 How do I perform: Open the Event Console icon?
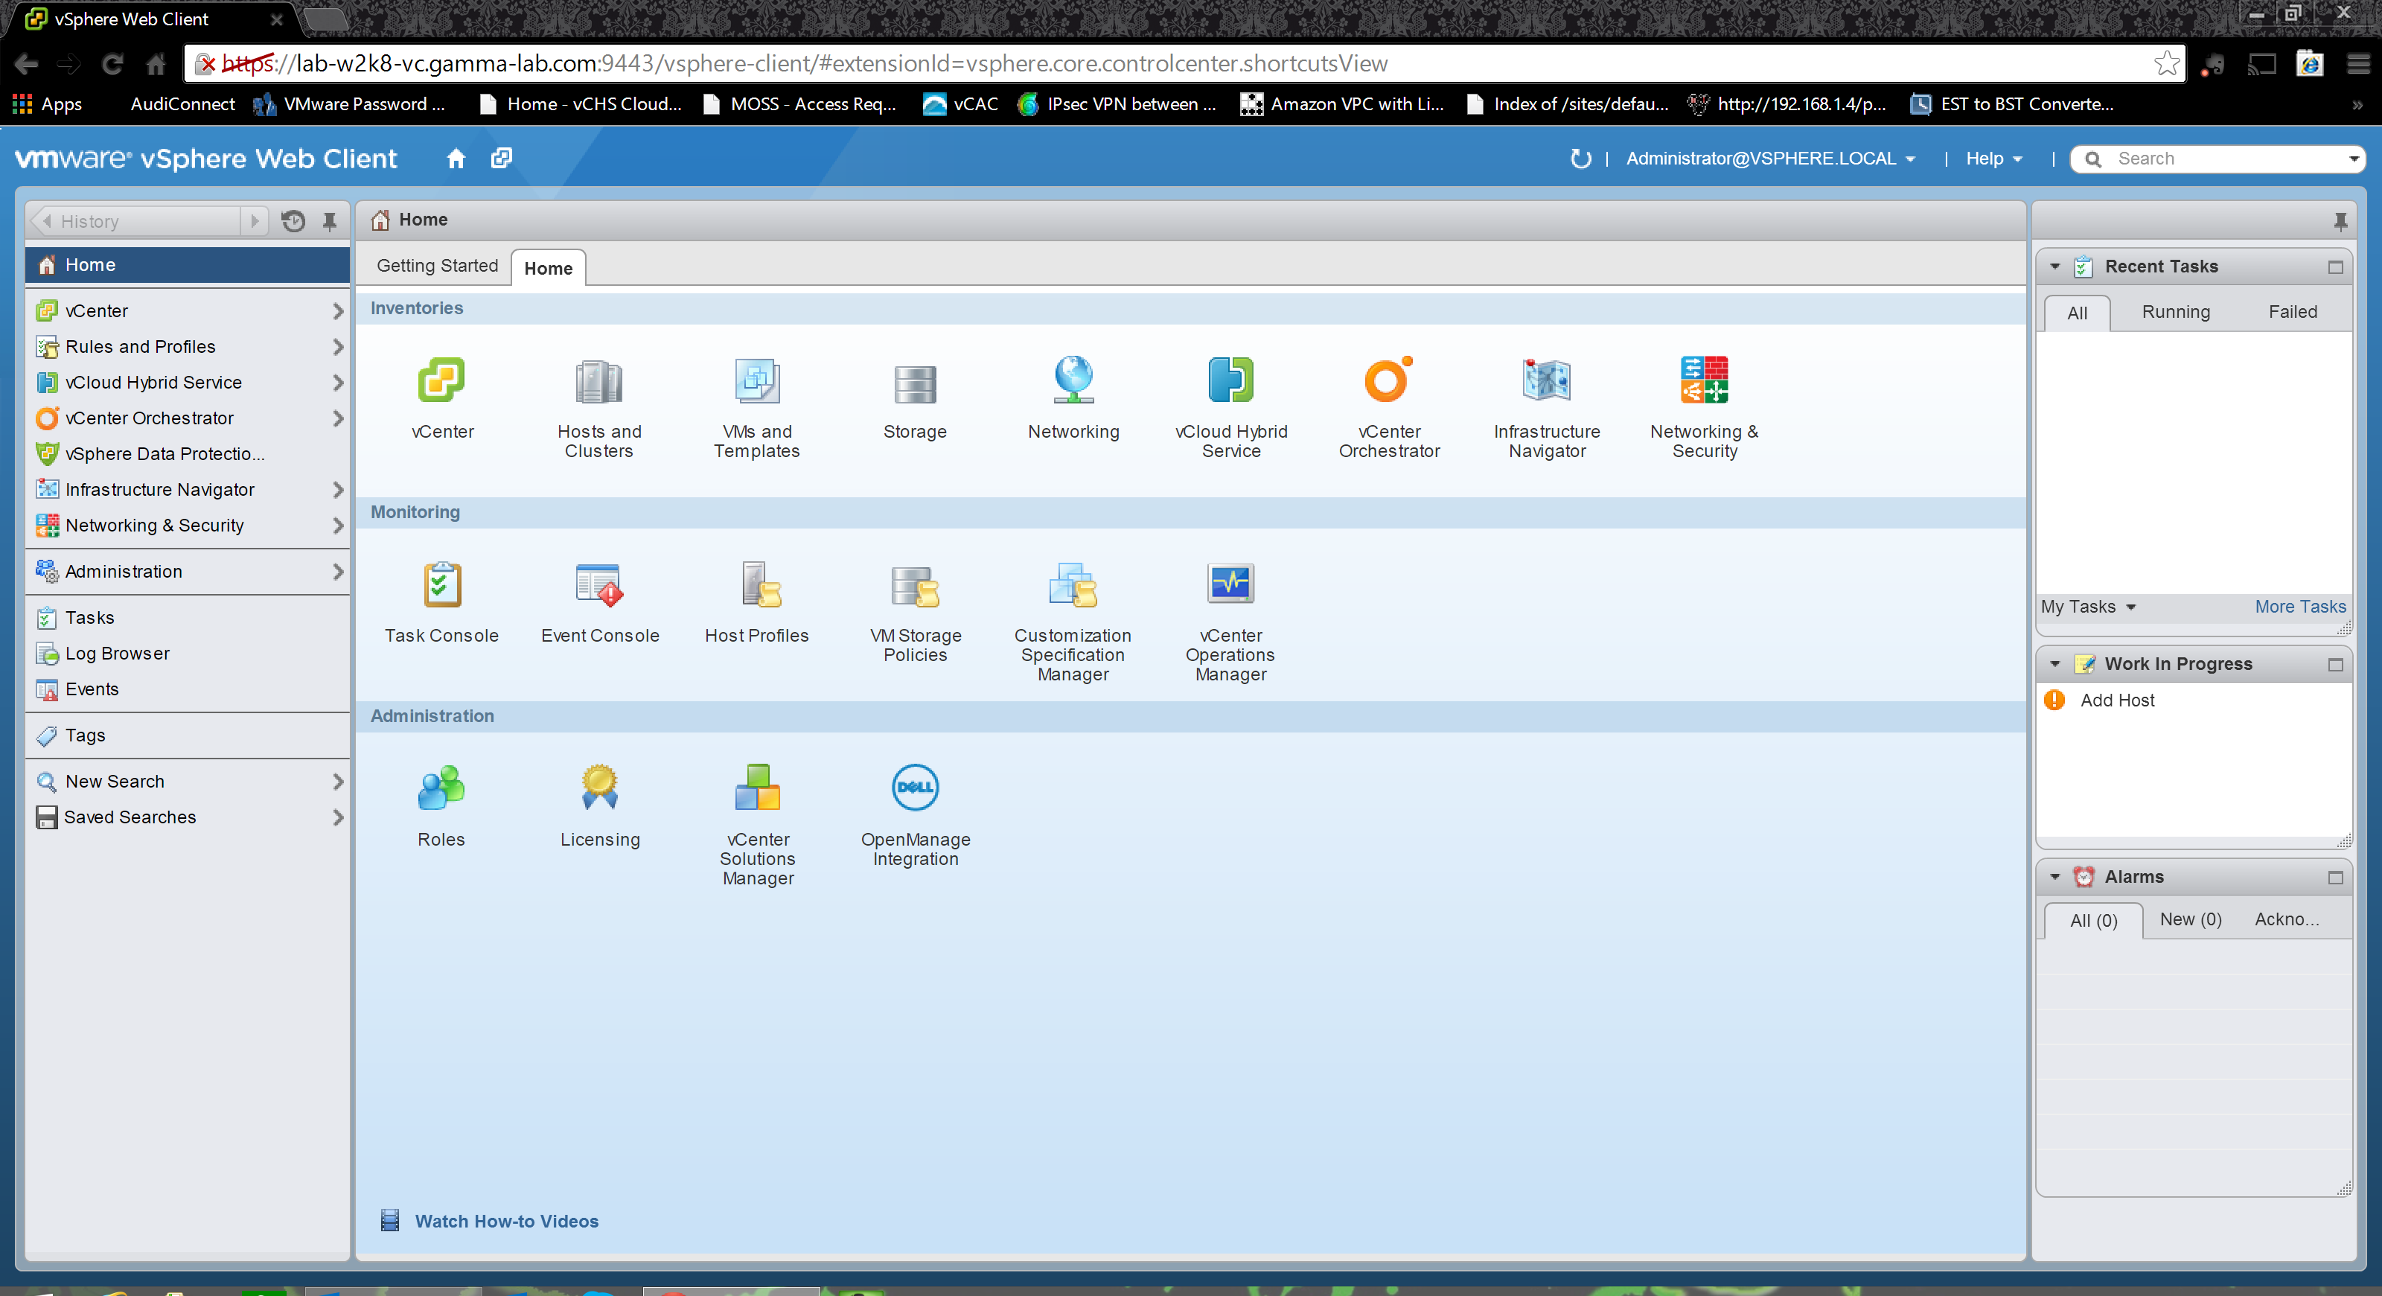pos(599,586)
